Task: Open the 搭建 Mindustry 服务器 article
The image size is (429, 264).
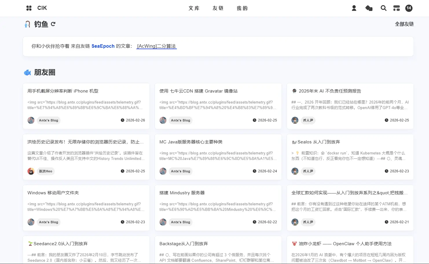Action: pyautogui.click(x=182, y=193)
